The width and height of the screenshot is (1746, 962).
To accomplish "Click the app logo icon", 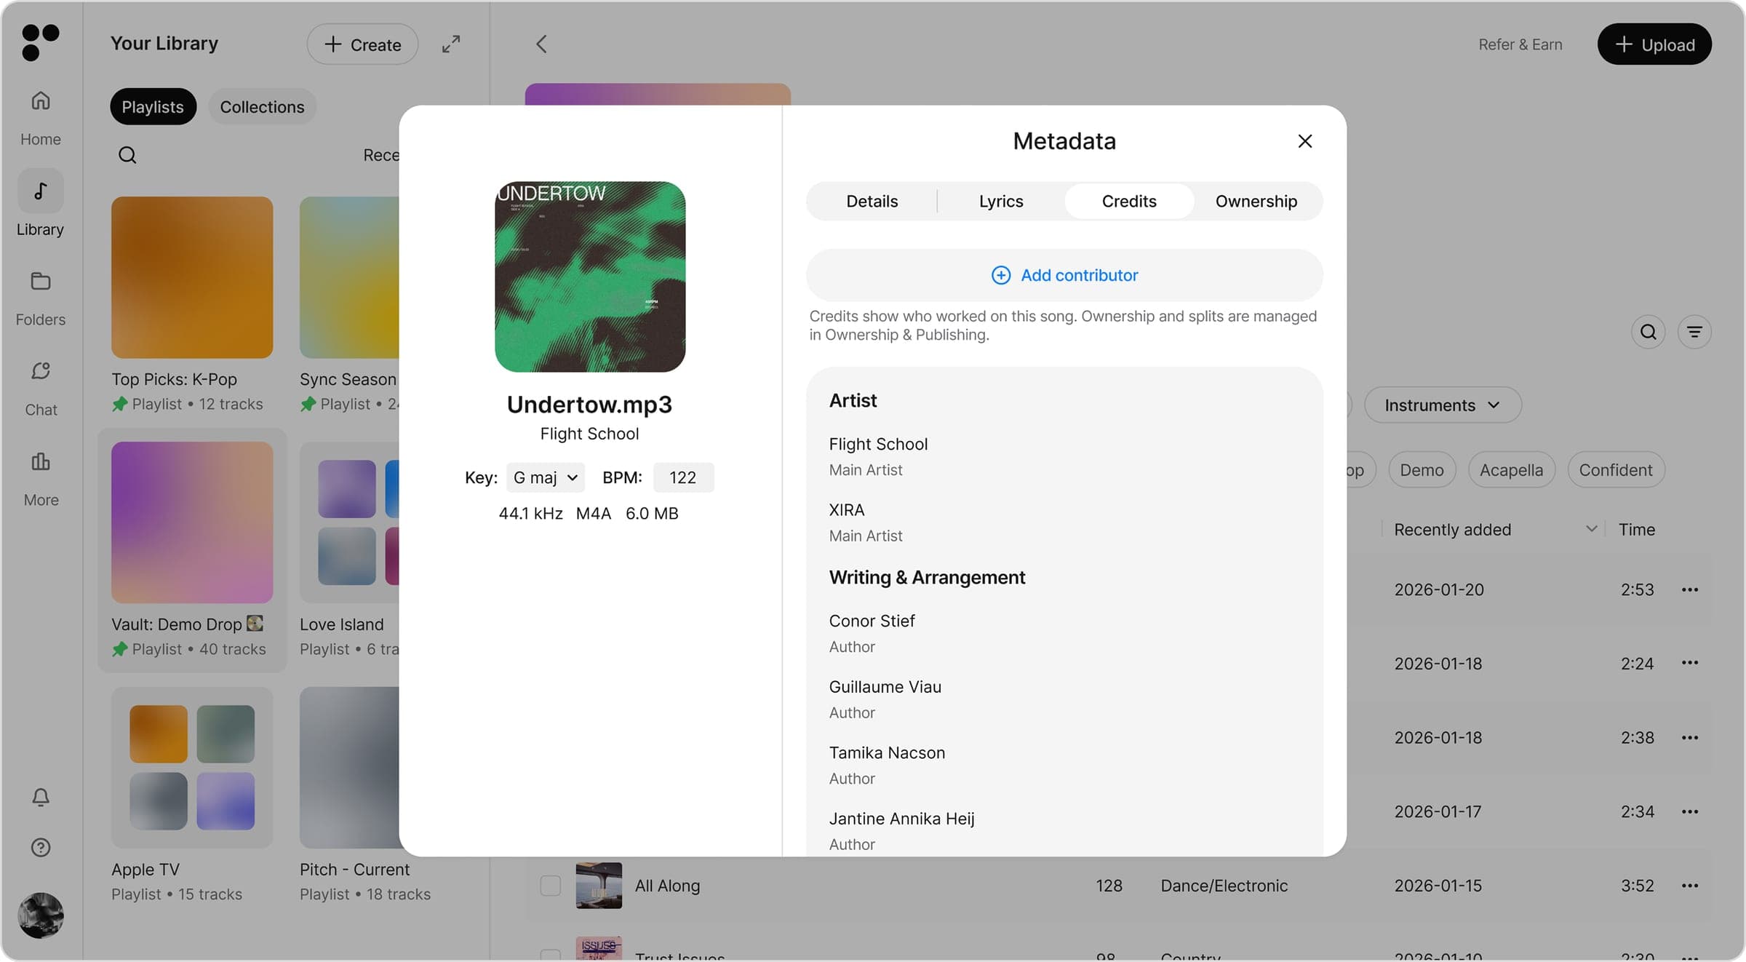I will point(40,42).
